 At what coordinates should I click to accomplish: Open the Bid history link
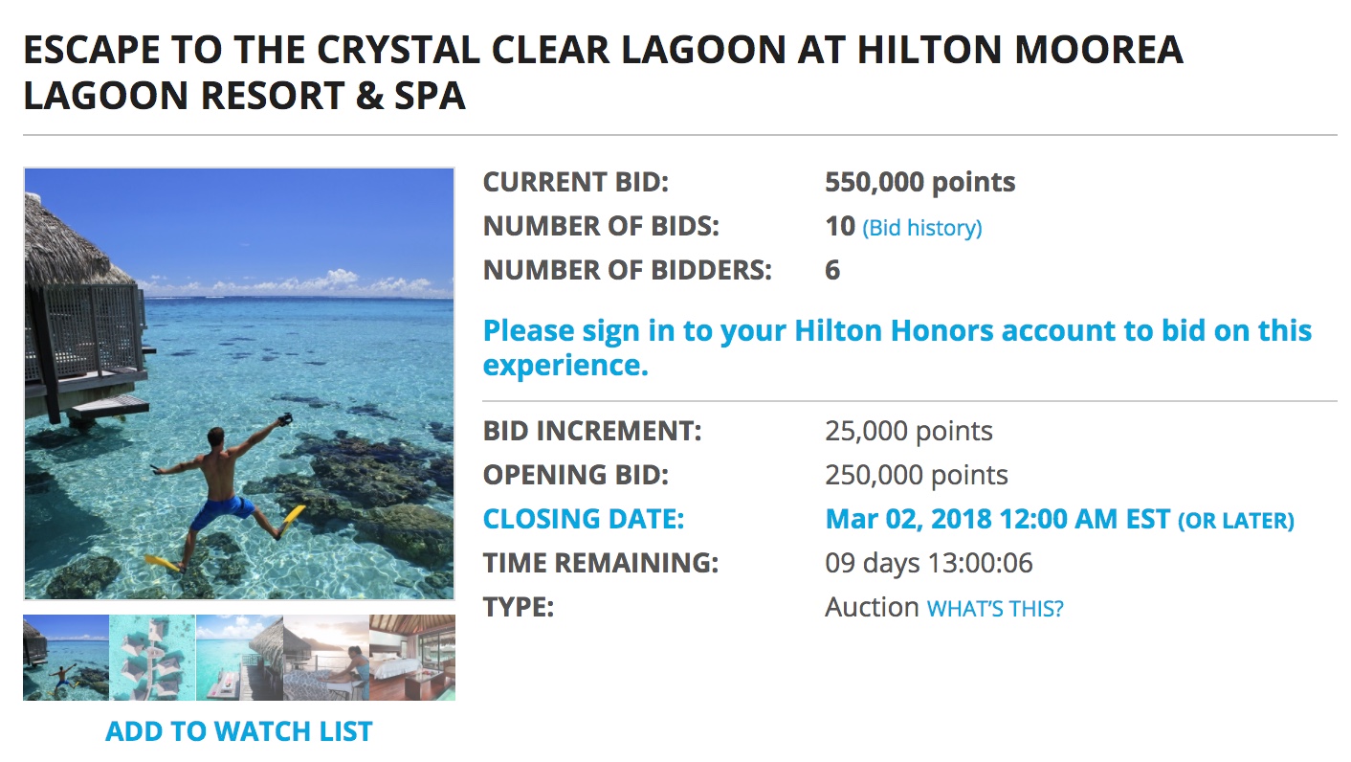click(922, 228)
